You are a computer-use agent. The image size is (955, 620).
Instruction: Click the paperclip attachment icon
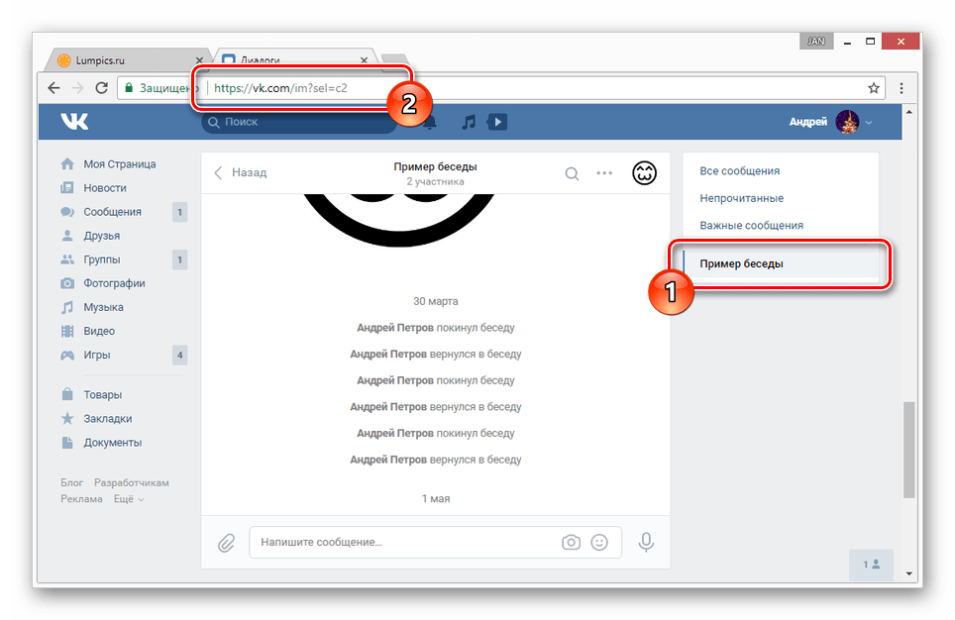226,543
